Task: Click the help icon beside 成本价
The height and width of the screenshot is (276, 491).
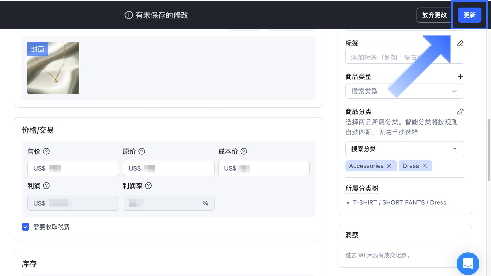Action: tap(244, 152)
